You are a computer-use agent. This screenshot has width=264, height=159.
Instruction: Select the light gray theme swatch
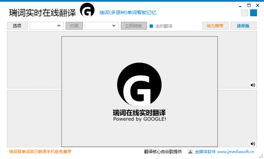pyautogui.click(x=244, y=13)
